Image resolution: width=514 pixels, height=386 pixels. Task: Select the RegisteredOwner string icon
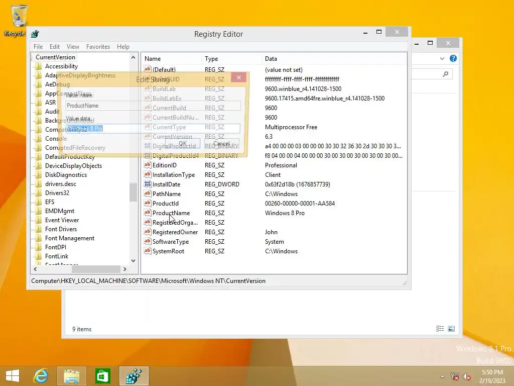point(148,232)
